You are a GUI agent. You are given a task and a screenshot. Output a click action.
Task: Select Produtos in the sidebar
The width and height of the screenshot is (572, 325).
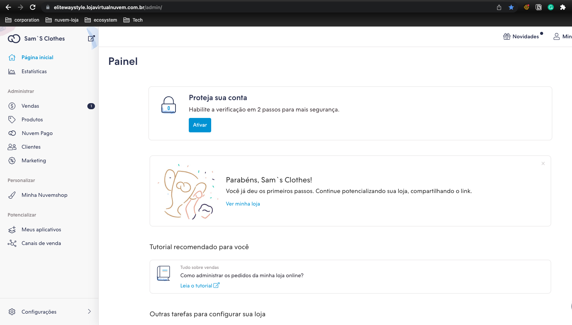click(x=32, y=119)
